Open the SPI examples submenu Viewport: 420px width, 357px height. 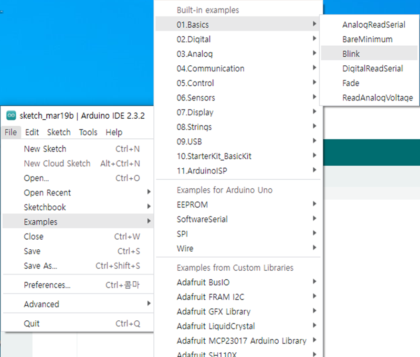(x=238, y=234)
